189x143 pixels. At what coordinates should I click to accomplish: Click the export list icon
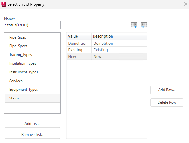click(x=134, y=25)
